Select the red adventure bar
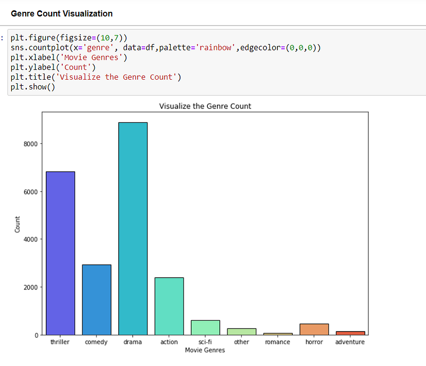 click(x=350, y=333)
